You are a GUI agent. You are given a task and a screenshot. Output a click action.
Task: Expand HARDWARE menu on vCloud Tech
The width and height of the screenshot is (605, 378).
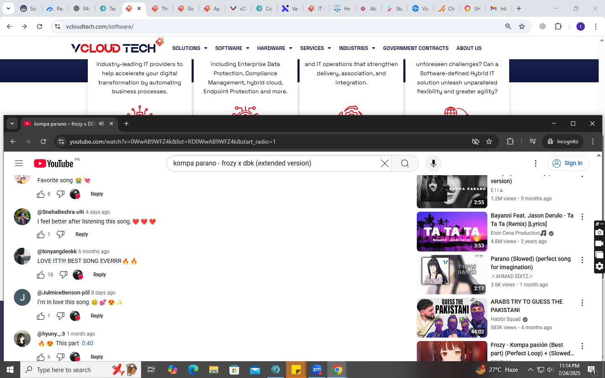point(274,48)
